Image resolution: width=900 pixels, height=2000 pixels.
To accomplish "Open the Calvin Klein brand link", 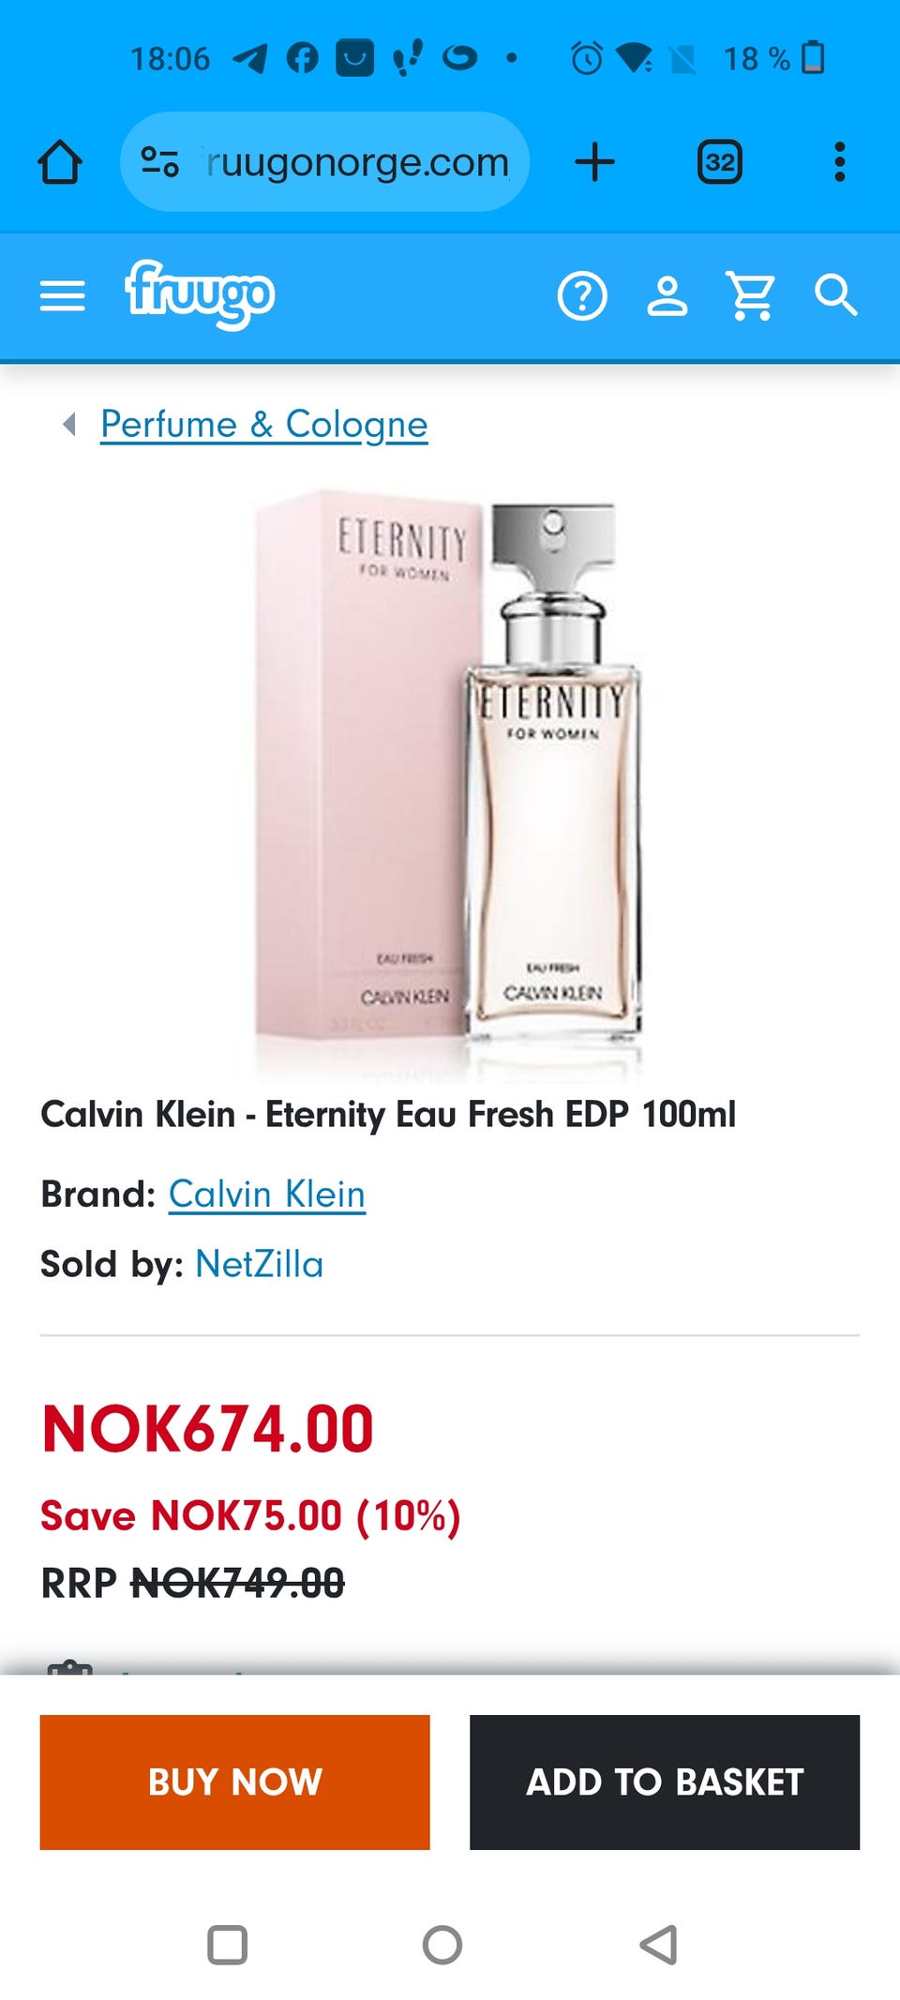I will (266, 1195).
